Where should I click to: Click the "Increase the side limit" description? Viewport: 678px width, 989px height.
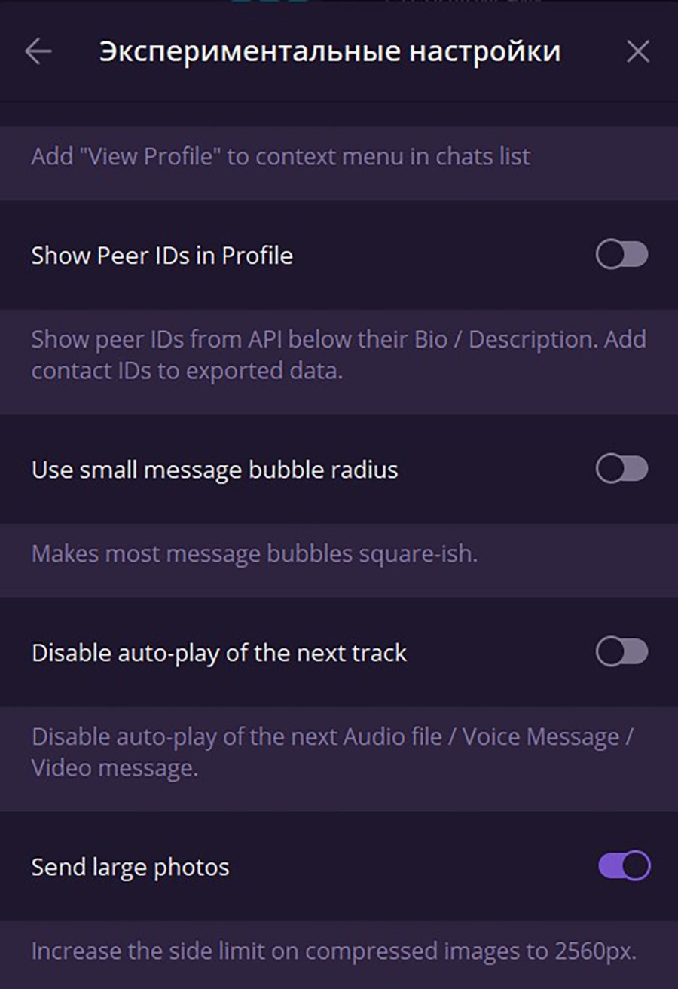point(334,951)
